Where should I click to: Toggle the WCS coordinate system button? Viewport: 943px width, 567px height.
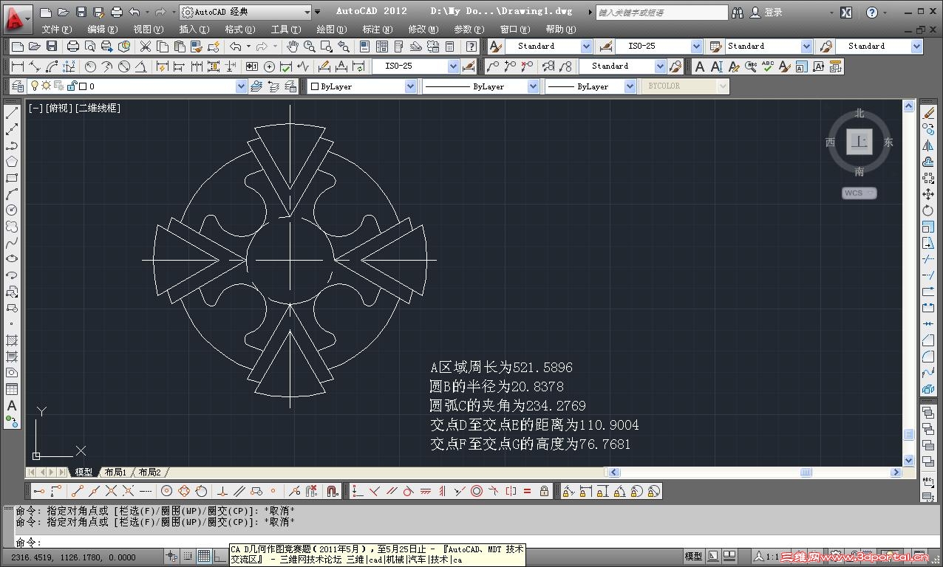[859, 193]
